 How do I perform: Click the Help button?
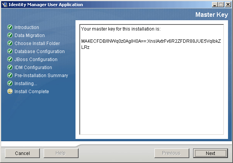61,153
